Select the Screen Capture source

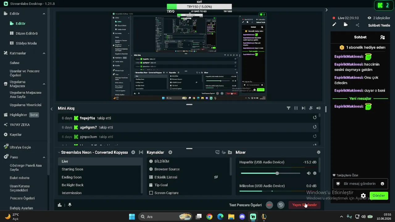coord(189,193)
